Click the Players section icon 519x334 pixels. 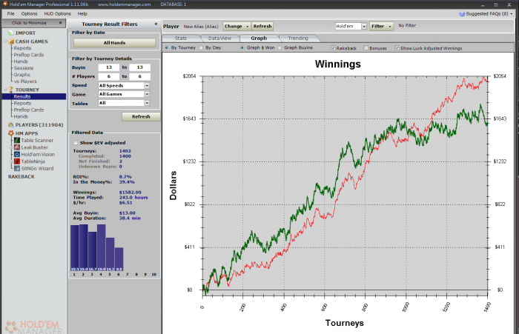coord(11,125)
